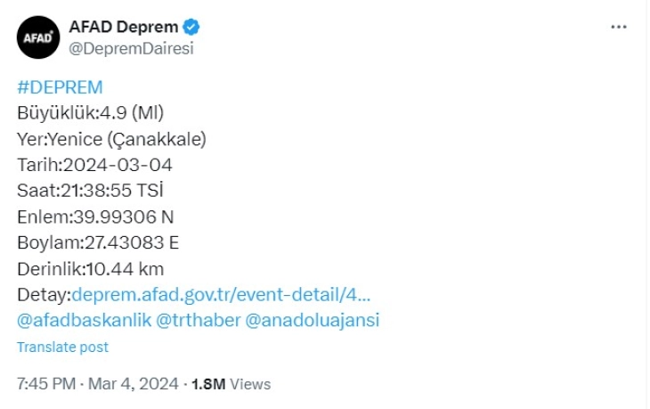Image resolution: width=650 pixels, height=409 pixels.
Task: Click Translate post
Action: [x=62, y=347]
